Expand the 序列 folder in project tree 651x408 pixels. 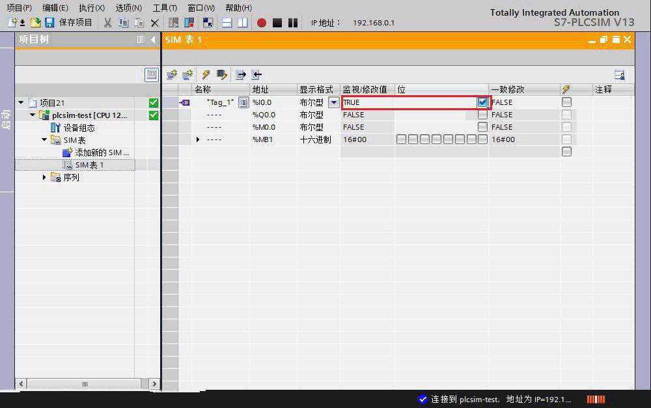coord(44,177)
